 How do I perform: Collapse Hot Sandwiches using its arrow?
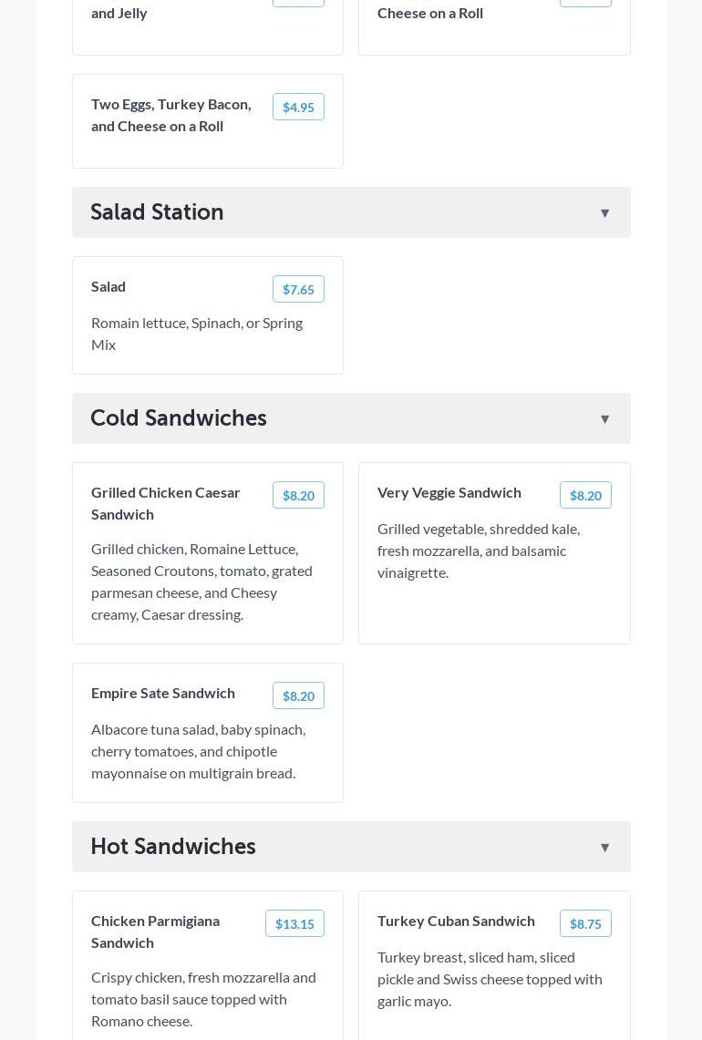(x=604, y=848)
